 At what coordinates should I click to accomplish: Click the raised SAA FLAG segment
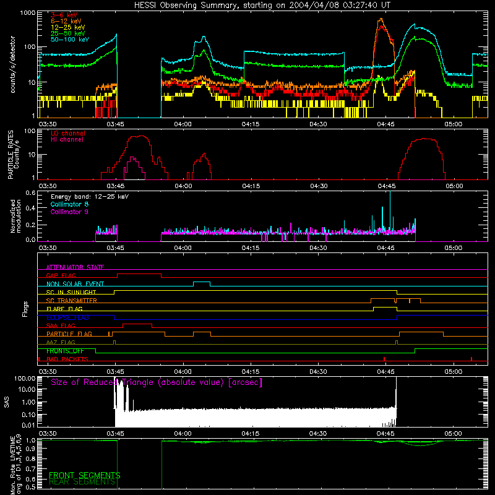[137, 324]
